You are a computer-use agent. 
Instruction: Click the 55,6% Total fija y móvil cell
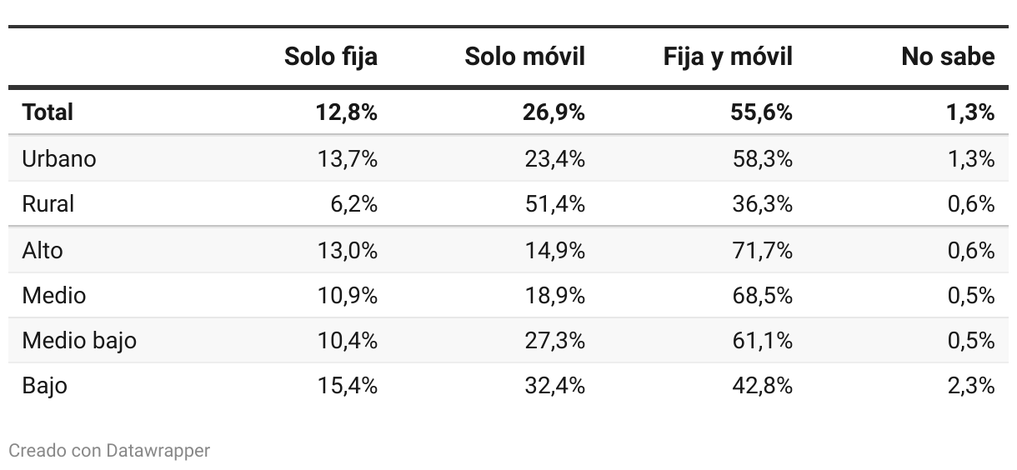pyautogui.click(x=762, y=112)
